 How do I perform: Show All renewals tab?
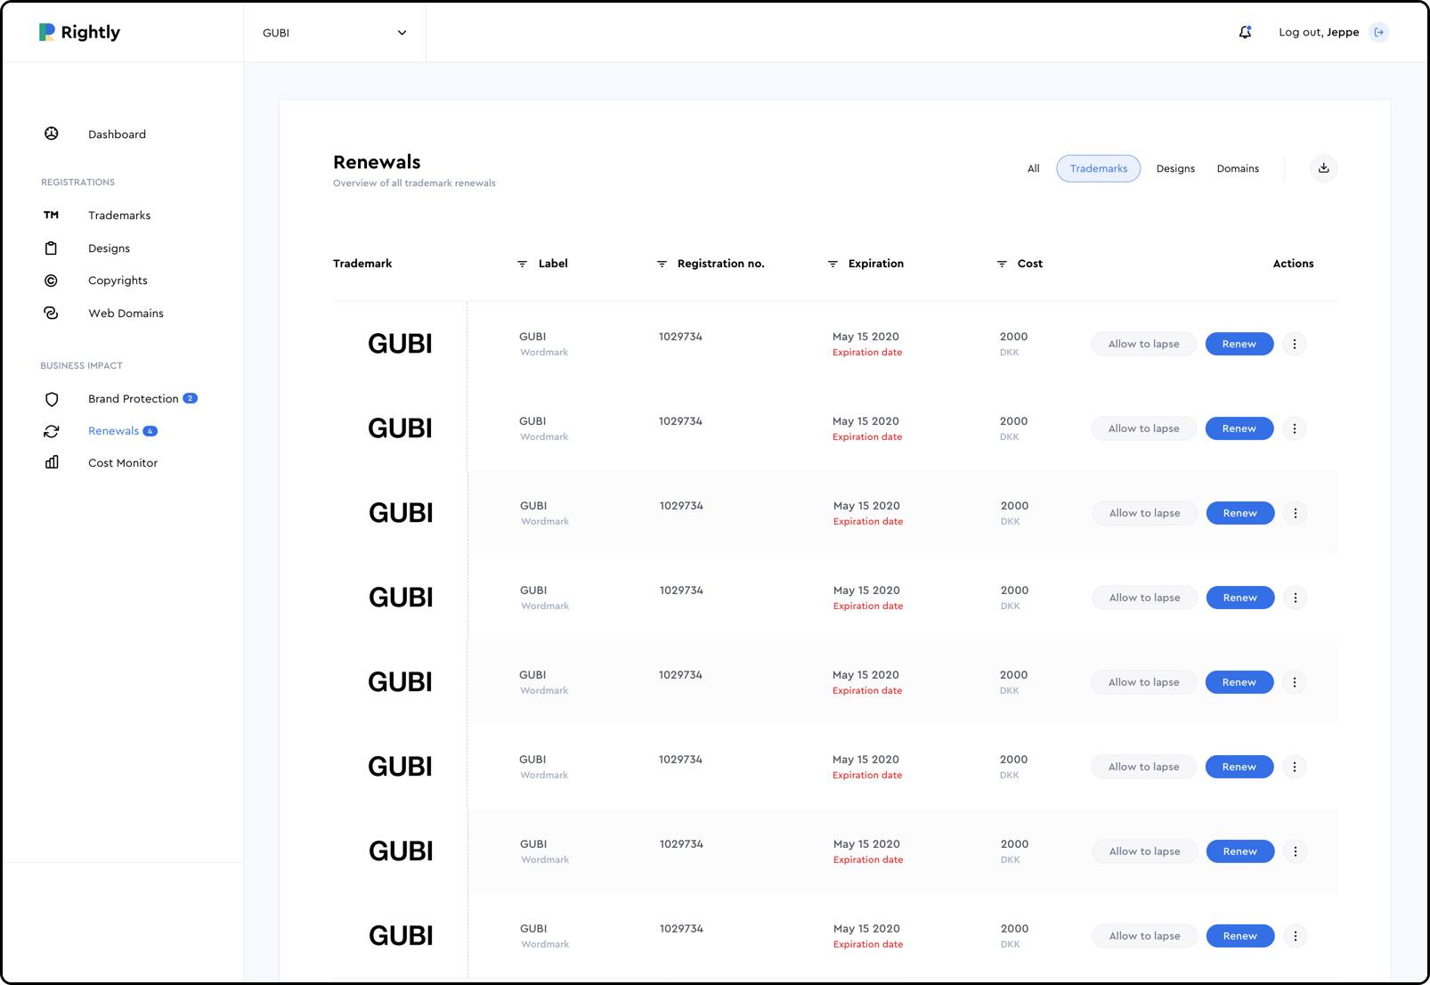[x=1033, y=168]
